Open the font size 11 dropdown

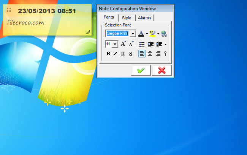pyautogui.click(x=115, y=44)
